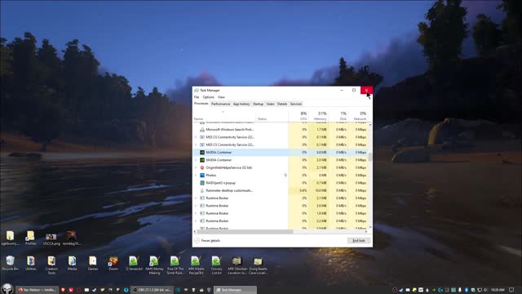This screenshot has height=294, width=522.
Task: Sort processes by Memory column header
Action: click(318, 116)
